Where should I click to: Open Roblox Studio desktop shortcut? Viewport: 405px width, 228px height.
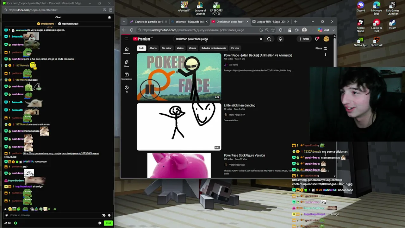click(360, 26)
